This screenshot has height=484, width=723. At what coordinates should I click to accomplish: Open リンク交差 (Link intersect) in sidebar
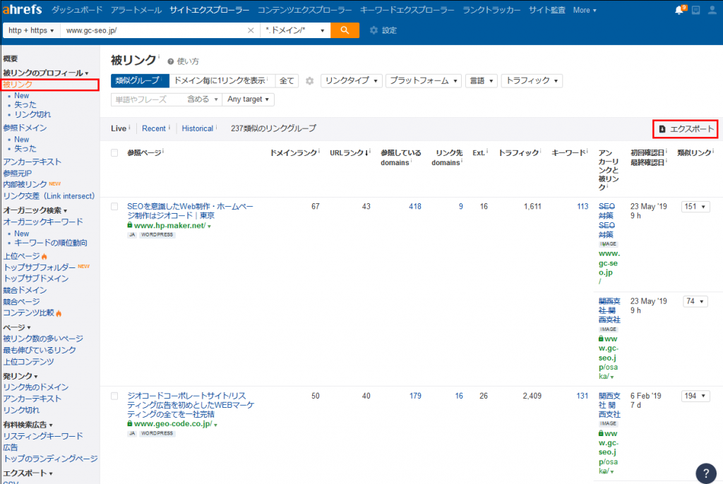49,196
